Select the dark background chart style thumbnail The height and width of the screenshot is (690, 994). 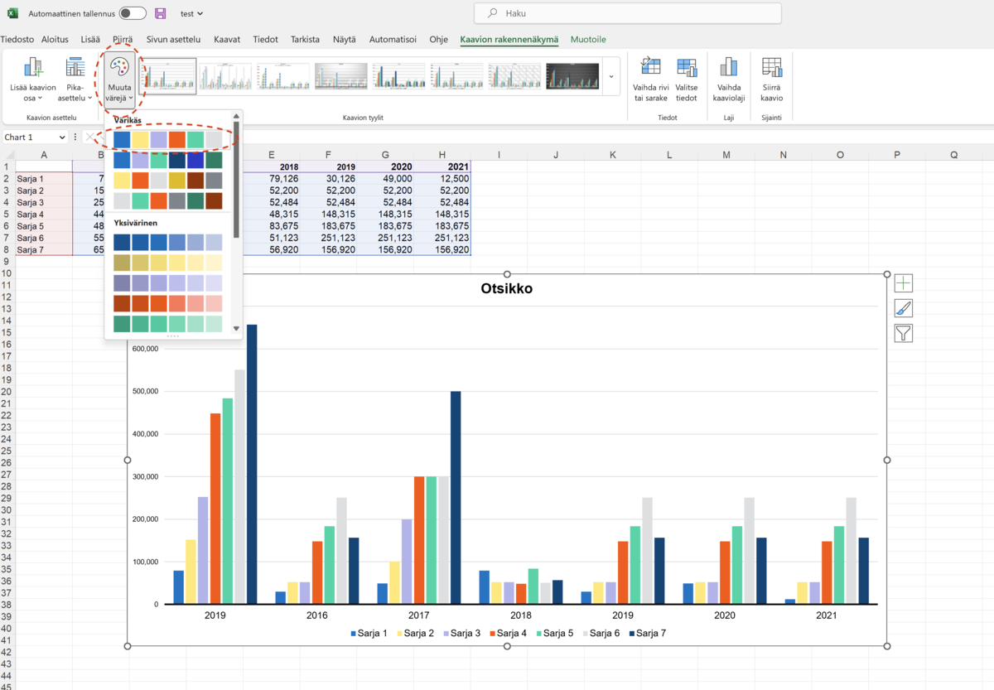tap(572, 76)
